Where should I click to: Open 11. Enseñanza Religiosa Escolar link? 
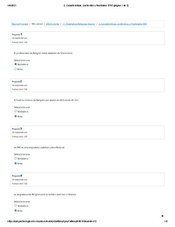click(x=79, y=24)
